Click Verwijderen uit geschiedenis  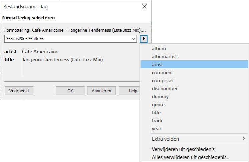click(183, 149)
